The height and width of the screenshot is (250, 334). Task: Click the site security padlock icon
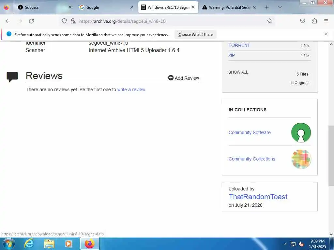[73, 21]
